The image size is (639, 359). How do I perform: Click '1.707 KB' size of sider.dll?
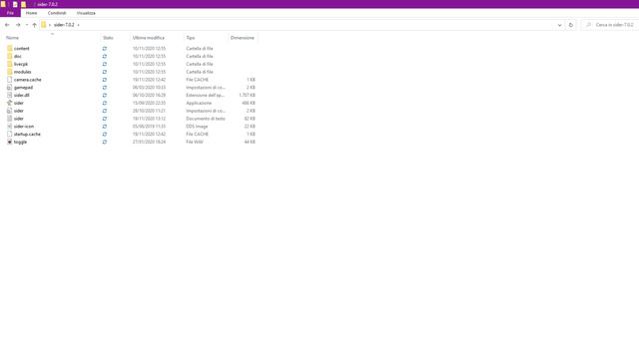[x=247, y=95]
